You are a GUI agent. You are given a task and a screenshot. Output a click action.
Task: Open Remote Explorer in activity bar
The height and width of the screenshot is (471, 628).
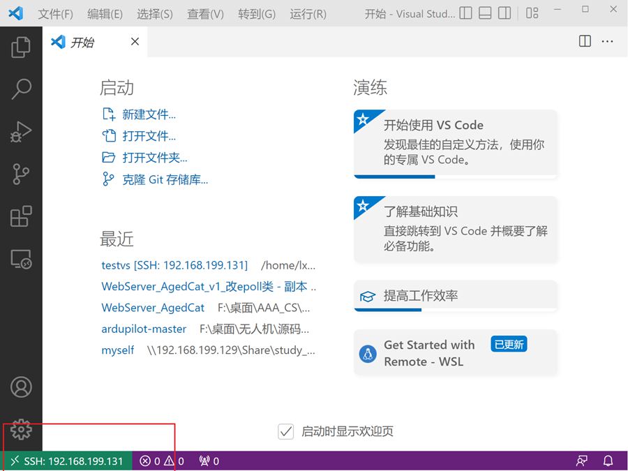pyautogui.click(x=21, y=260)
